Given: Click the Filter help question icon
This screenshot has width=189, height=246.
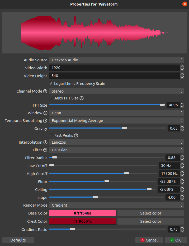Looking at the screenshot, I should pos(45,150).
